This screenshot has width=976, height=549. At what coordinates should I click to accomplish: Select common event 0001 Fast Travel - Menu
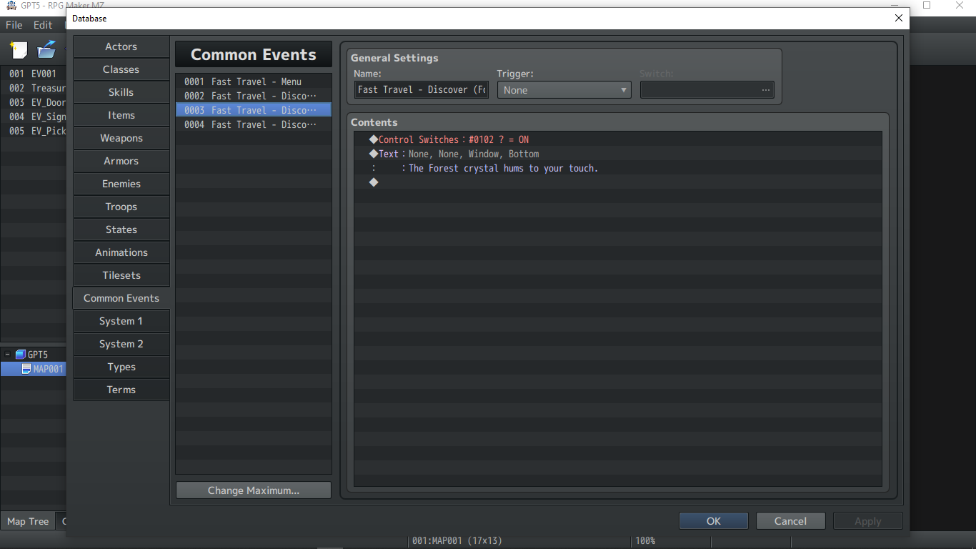[254, 81]
